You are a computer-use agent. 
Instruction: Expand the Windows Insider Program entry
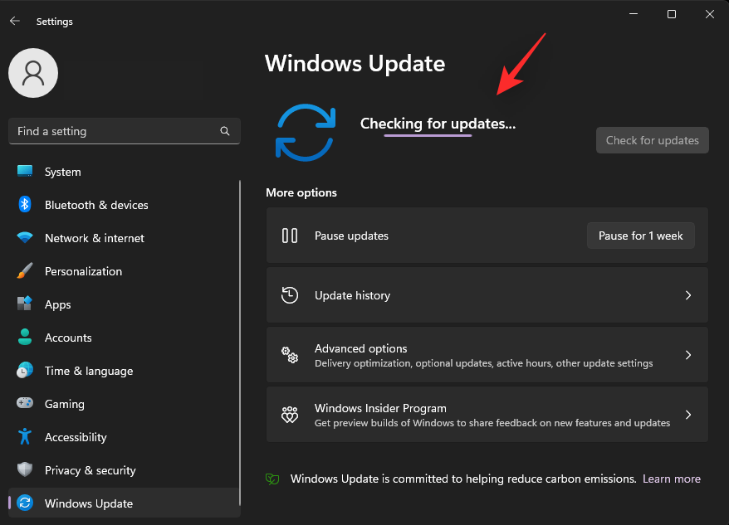pyautogui.click(x=687, y=414)
